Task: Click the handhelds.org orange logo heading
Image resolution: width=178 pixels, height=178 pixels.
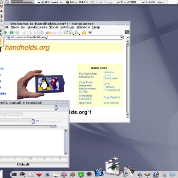Action: click(27, 48)
